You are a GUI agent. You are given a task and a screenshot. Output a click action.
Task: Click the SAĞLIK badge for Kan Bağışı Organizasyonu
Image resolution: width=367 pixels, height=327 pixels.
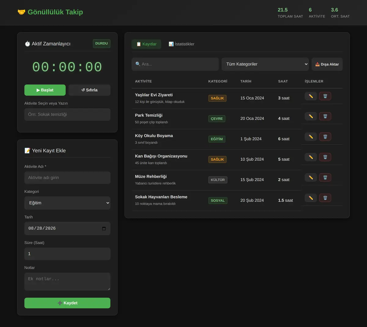[217, 159]
